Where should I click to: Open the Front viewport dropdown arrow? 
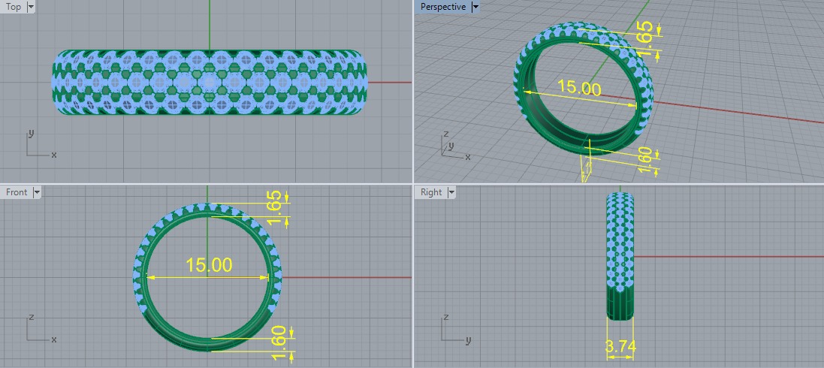(x=36, y=192)
